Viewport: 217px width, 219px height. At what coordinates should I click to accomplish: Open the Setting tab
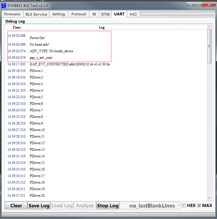pyautogui.click(x=58, y=14)
